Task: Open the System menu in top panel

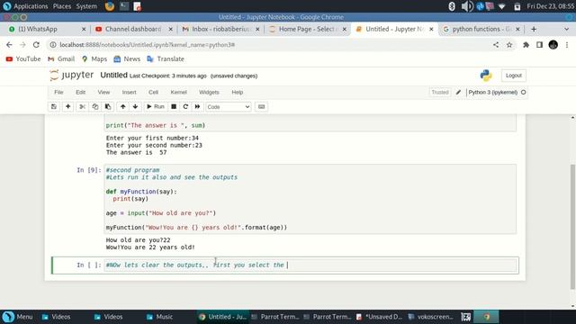Action: click(x=86, y=6)
